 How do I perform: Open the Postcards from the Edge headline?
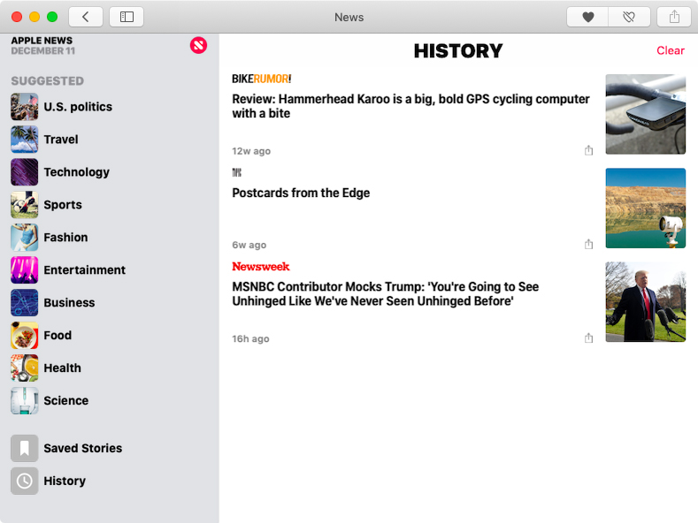click(x=301, y=193)
